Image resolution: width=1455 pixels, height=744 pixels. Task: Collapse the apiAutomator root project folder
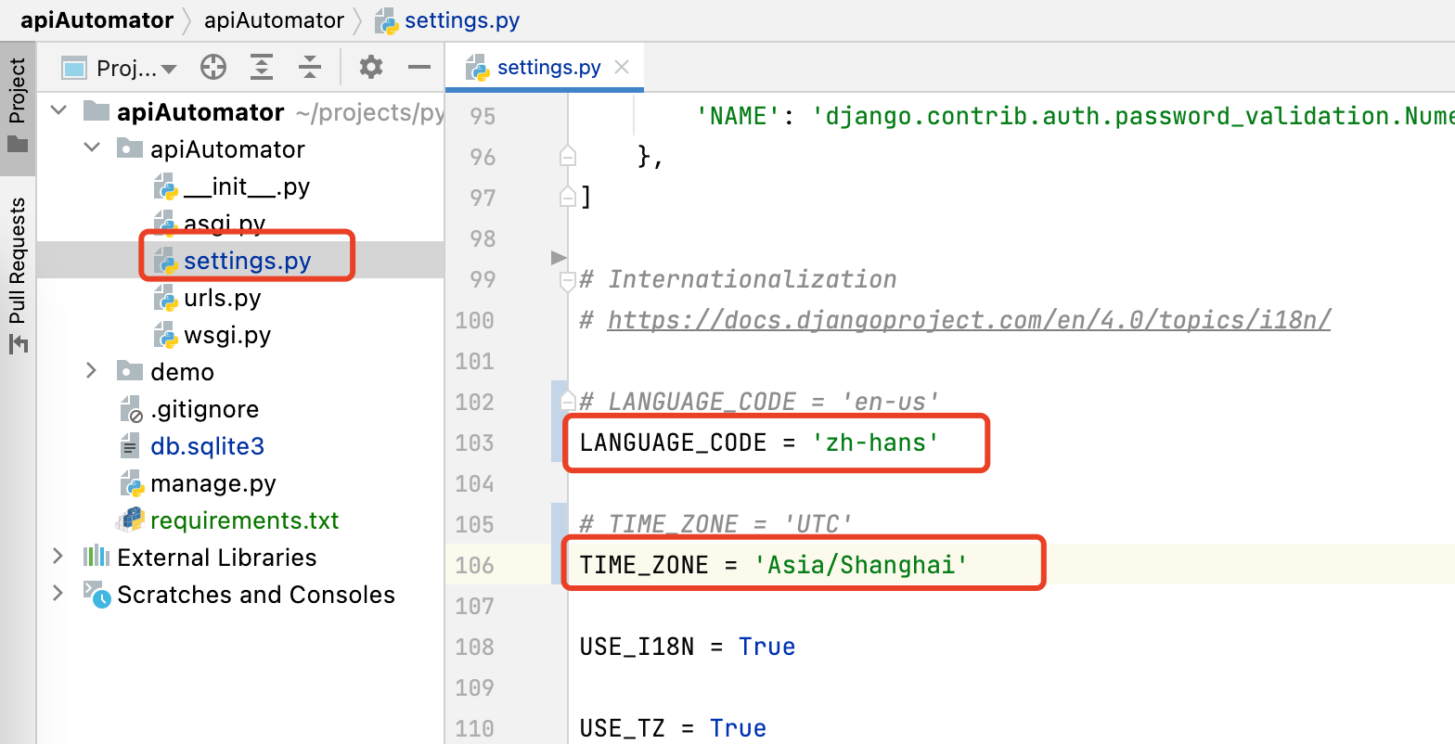[59, 111]
